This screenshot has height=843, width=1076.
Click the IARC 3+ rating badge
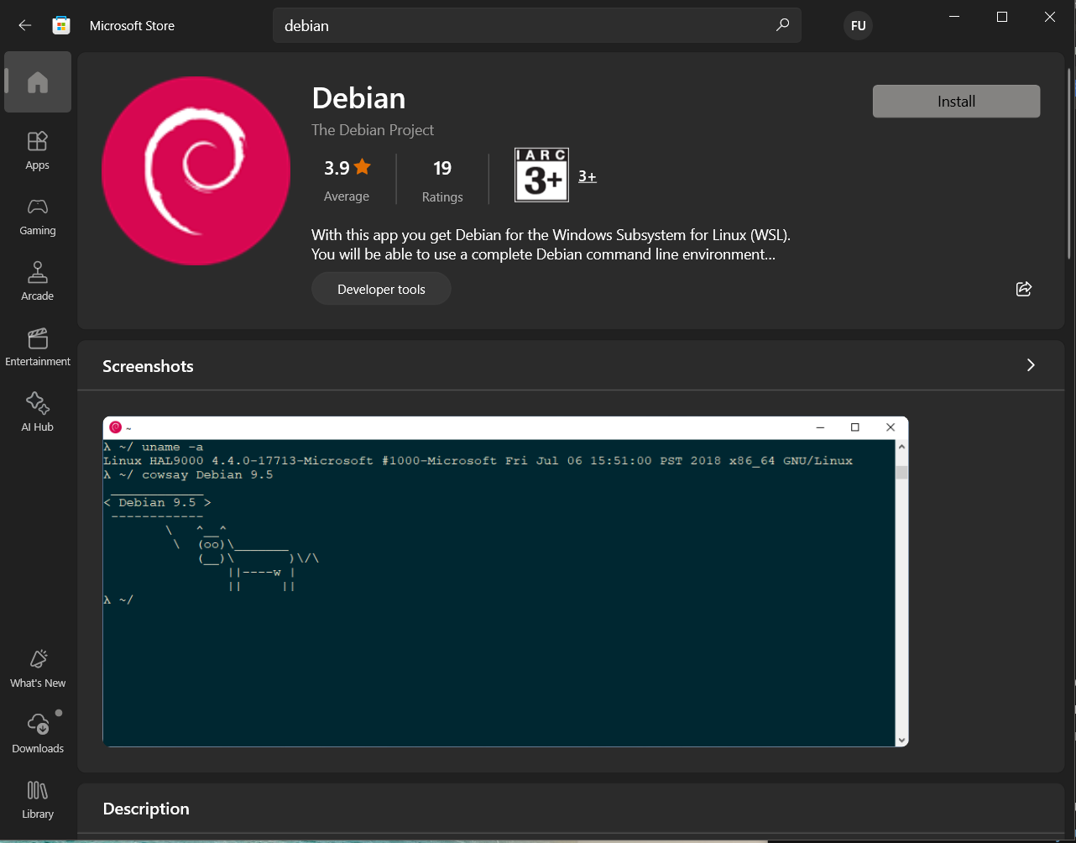pyautogui.click(x=541, y=175)
